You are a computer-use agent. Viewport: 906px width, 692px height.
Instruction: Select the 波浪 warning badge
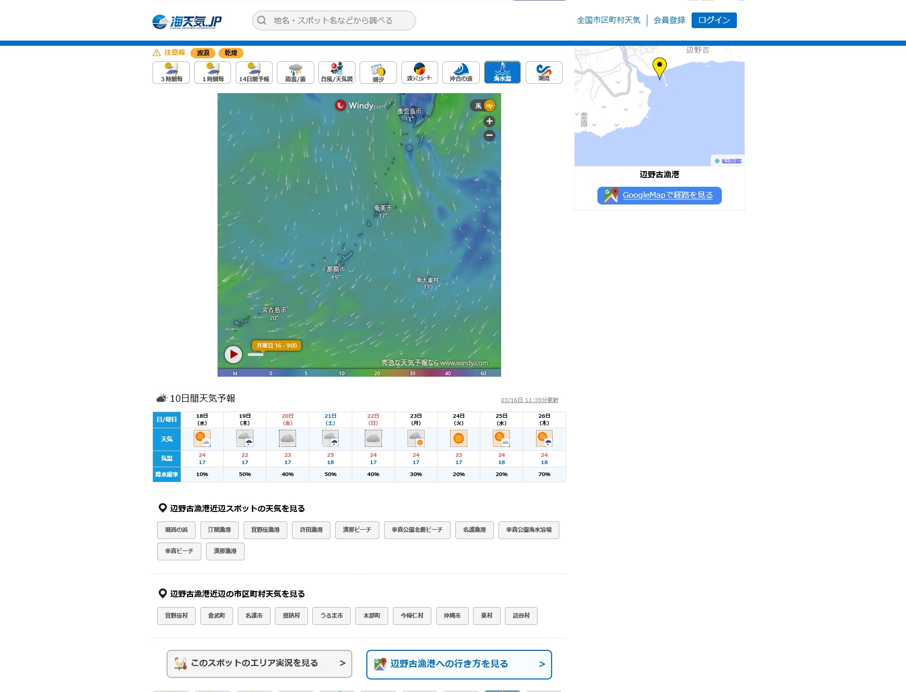tap(203, 53)
